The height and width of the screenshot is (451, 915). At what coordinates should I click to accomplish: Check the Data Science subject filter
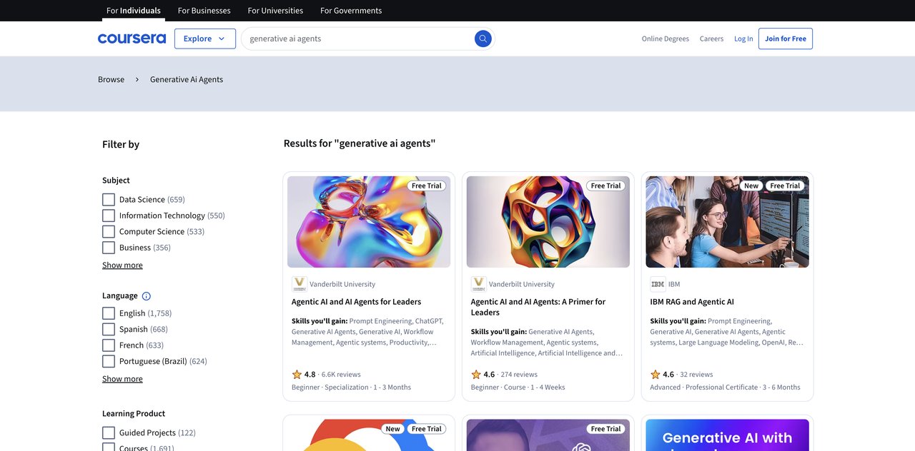point(109,200)
